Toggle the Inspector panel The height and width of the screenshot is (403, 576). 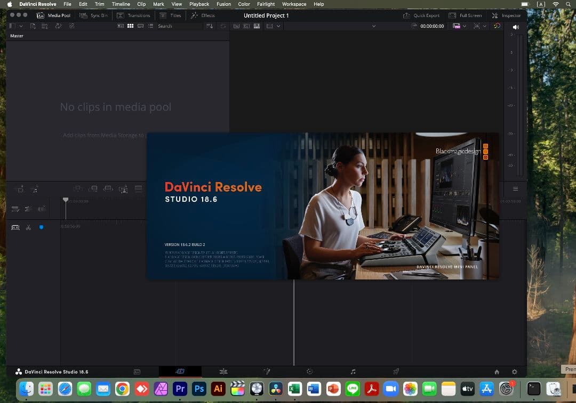click(506, 15)
